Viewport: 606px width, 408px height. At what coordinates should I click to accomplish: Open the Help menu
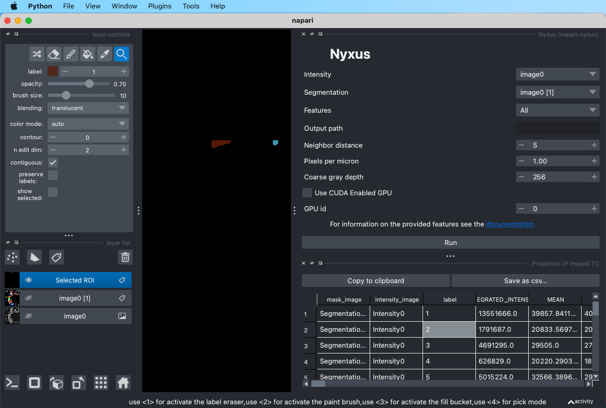[x=217, y=6]
